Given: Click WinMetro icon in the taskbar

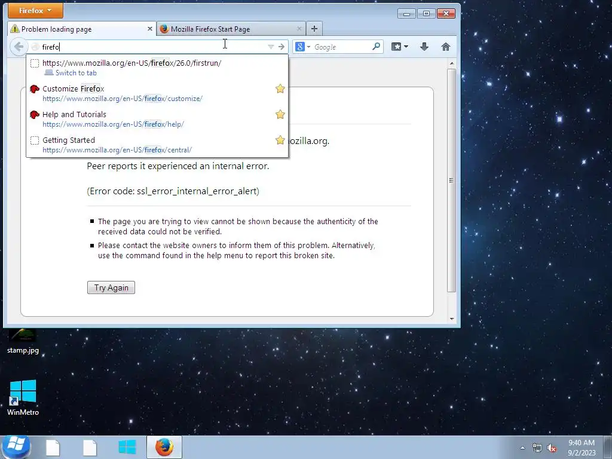Looking at the screenshot, I should [x=127, y=447].
